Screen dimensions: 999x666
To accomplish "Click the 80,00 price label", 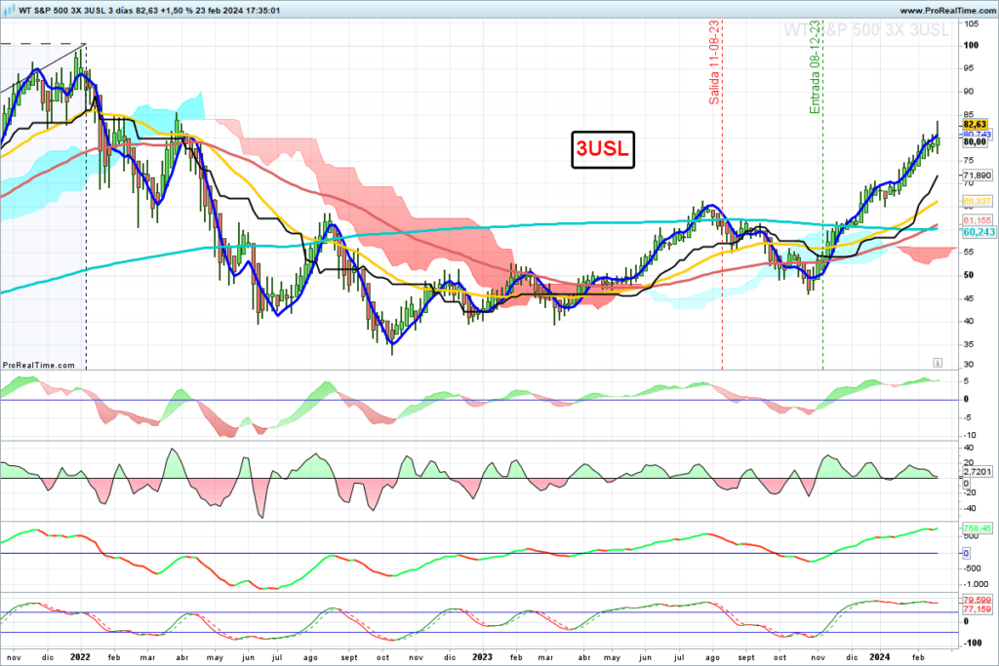I will coord(975,142).
